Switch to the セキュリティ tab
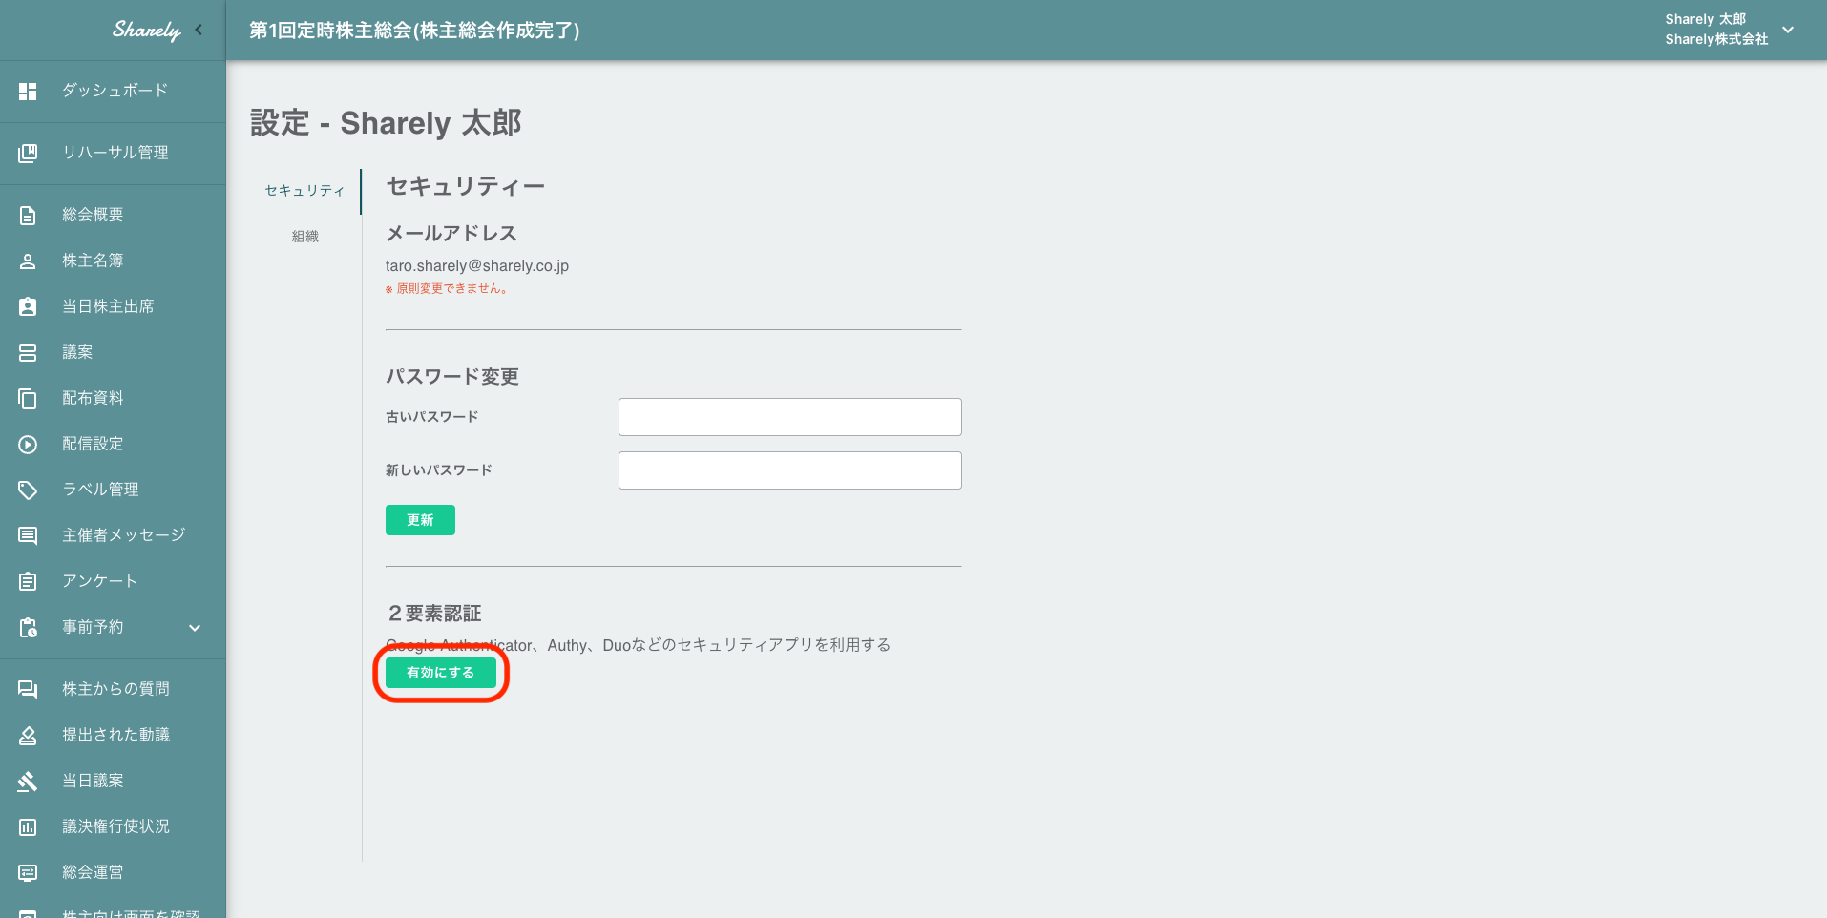This screenshot has height=918, width=1827. point(304,191)
